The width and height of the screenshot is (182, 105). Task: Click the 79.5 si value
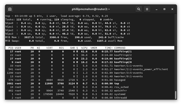(x=108, y=27)
